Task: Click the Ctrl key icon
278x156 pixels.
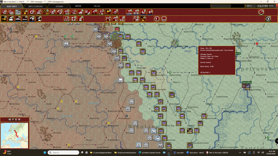Action: click(164, 19)
